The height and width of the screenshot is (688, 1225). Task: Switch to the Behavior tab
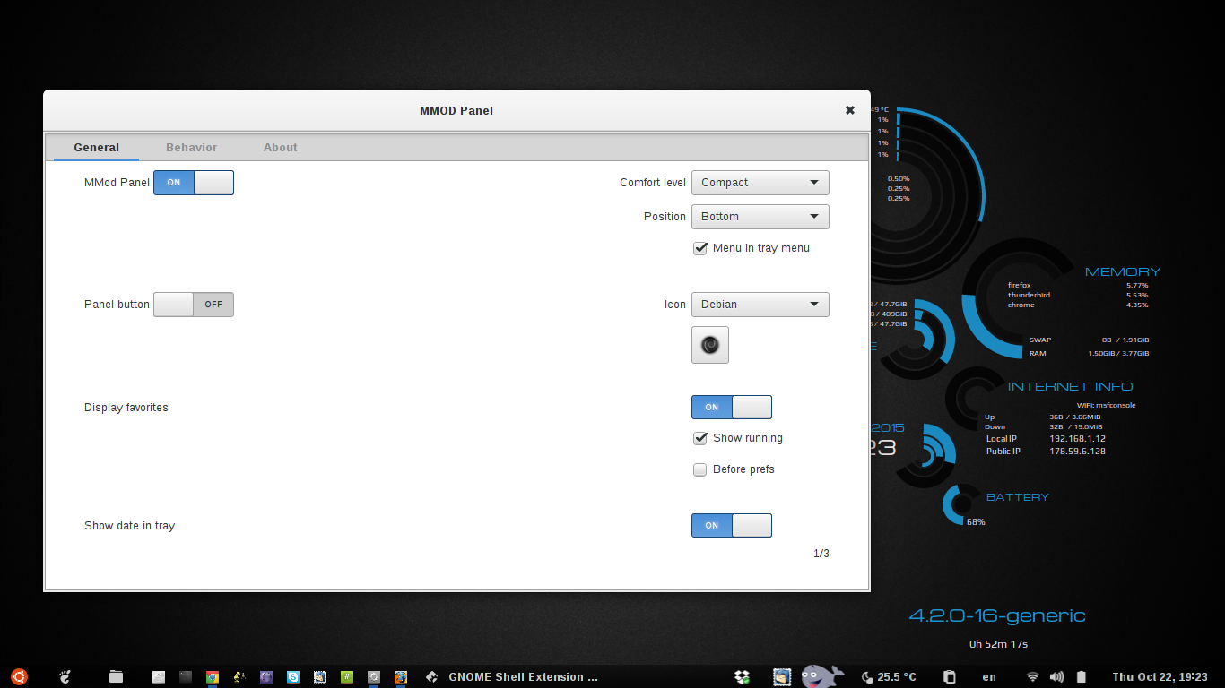191,148
